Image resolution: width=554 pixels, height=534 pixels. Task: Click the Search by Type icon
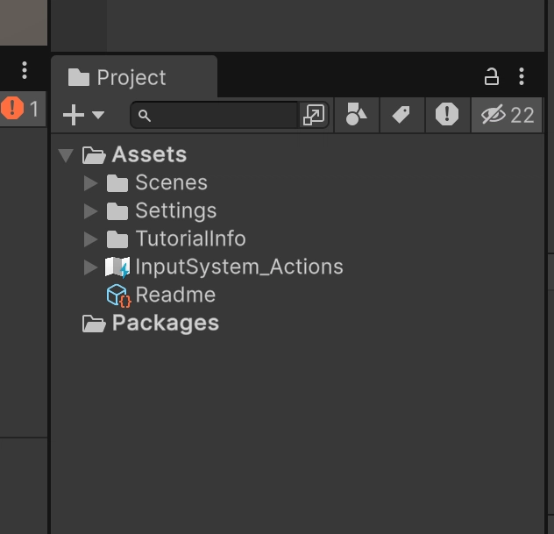pyautogui.click(x=356, y=115)
